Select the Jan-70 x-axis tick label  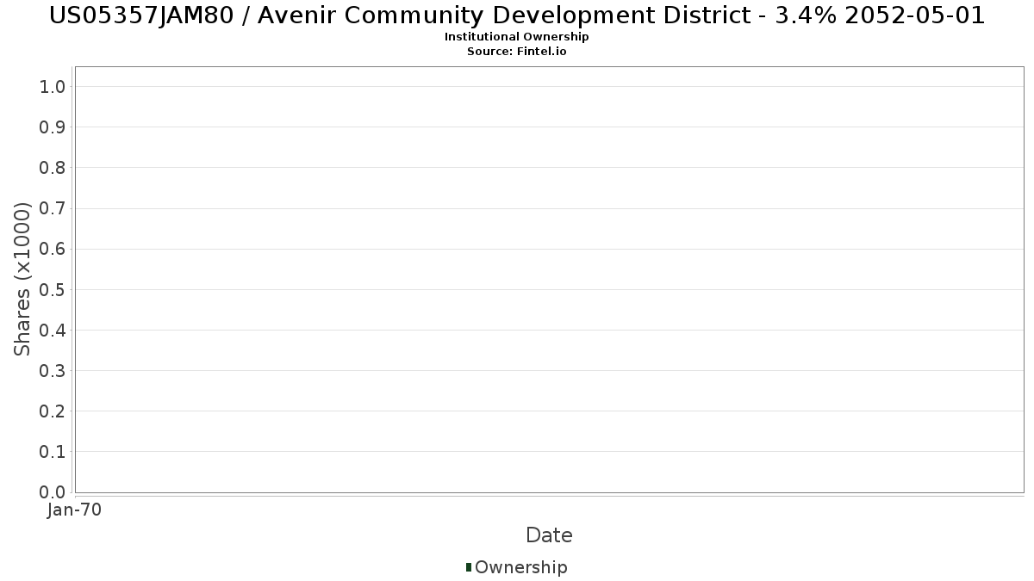75,510
